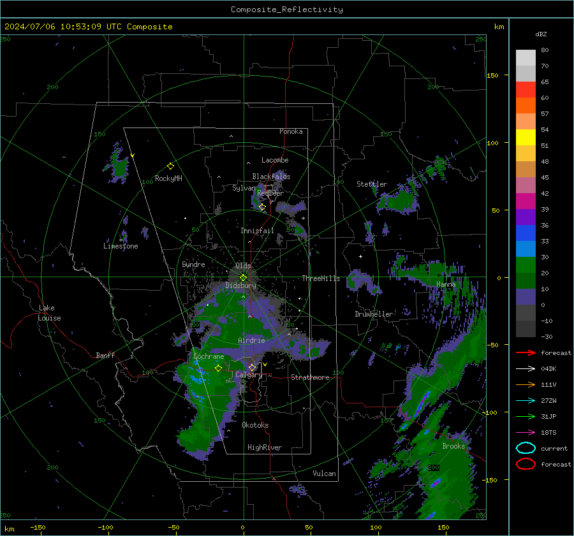Click the Okotoks city label
This screenshot has width=574, height=536.
coord(255,425)
